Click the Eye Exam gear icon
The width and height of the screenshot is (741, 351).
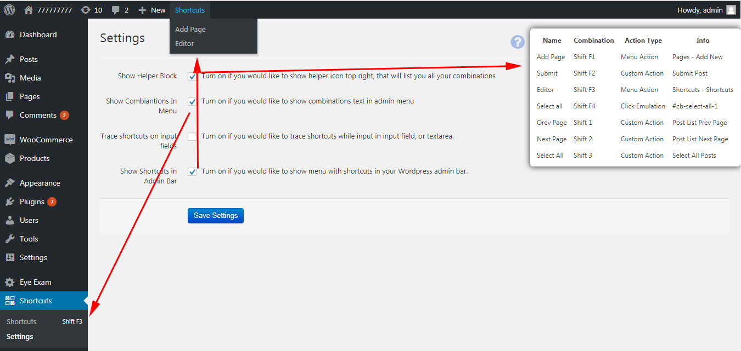coord(10,282)
